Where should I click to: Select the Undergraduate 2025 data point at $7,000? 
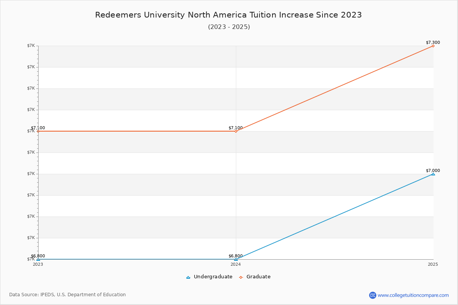click(433, 174)
